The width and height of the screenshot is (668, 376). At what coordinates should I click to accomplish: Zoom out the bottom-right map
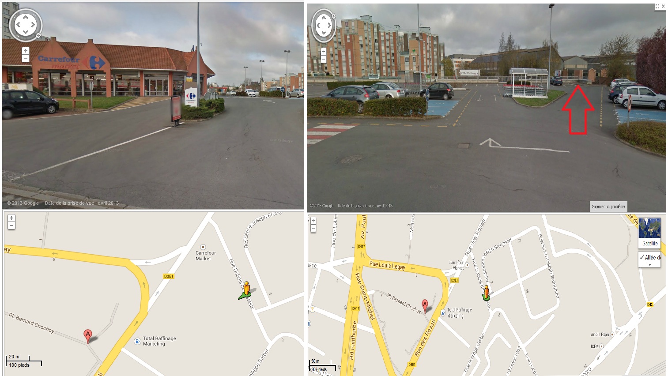313,228
